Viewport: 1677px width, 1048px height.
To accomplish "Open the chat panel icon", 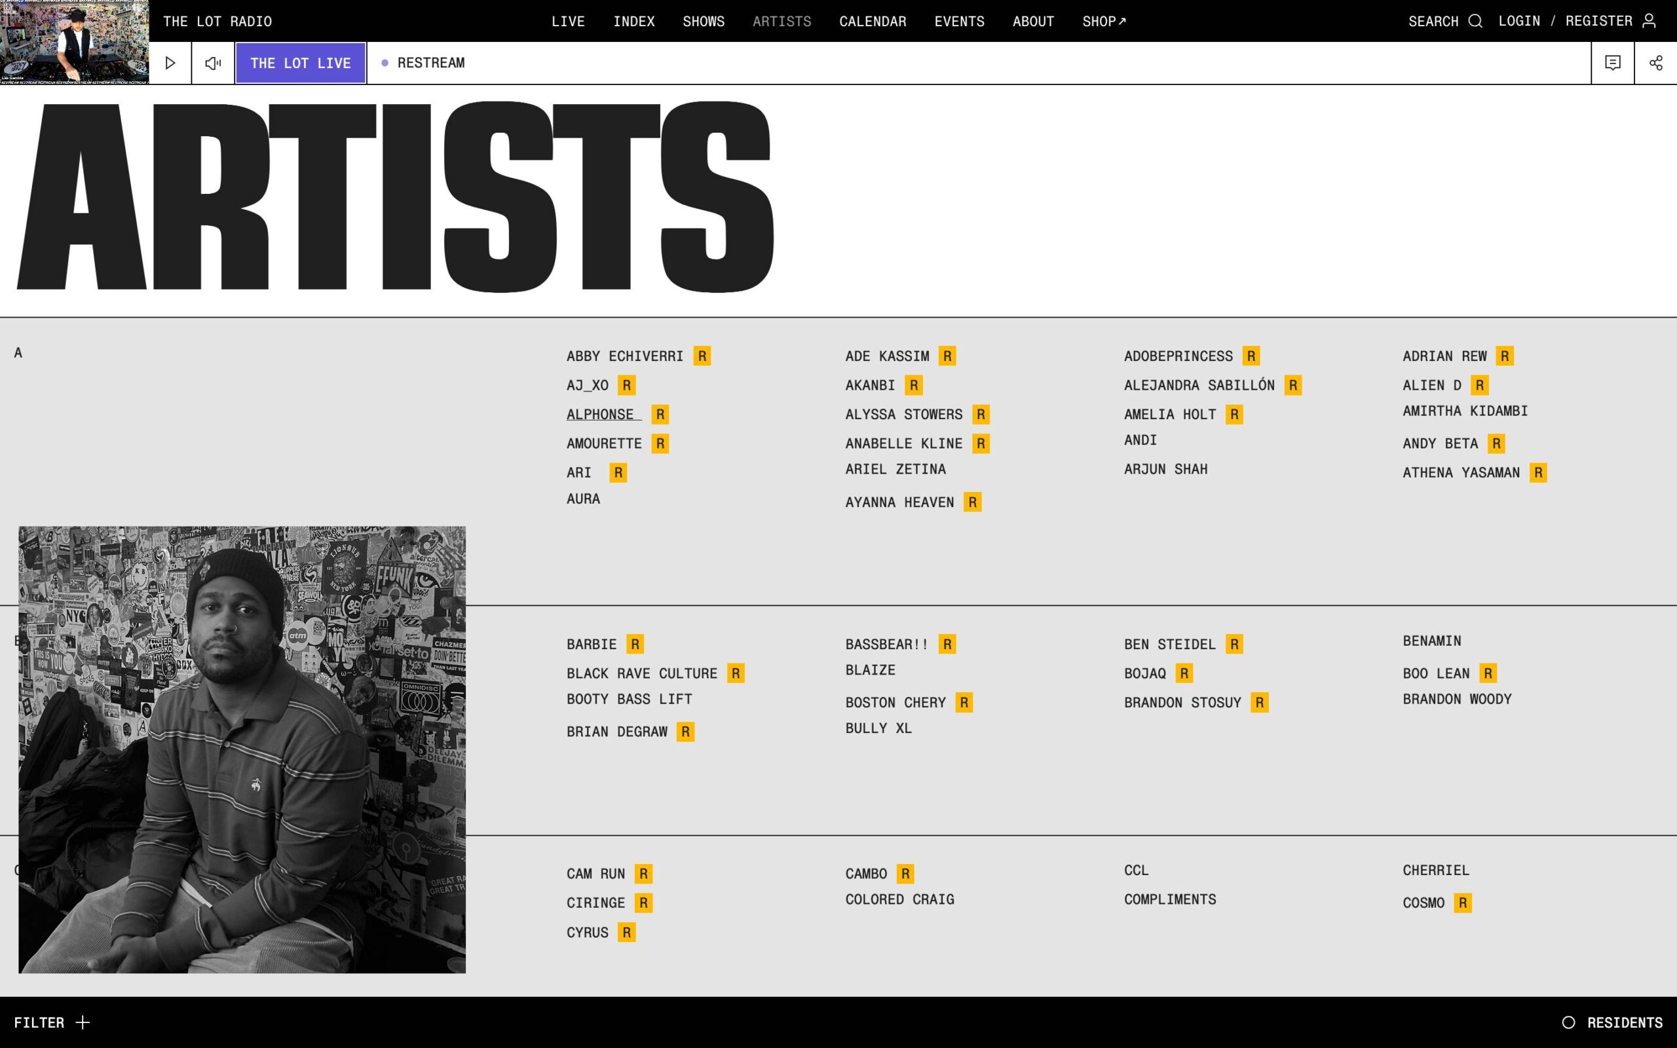I will [1613, 63].
